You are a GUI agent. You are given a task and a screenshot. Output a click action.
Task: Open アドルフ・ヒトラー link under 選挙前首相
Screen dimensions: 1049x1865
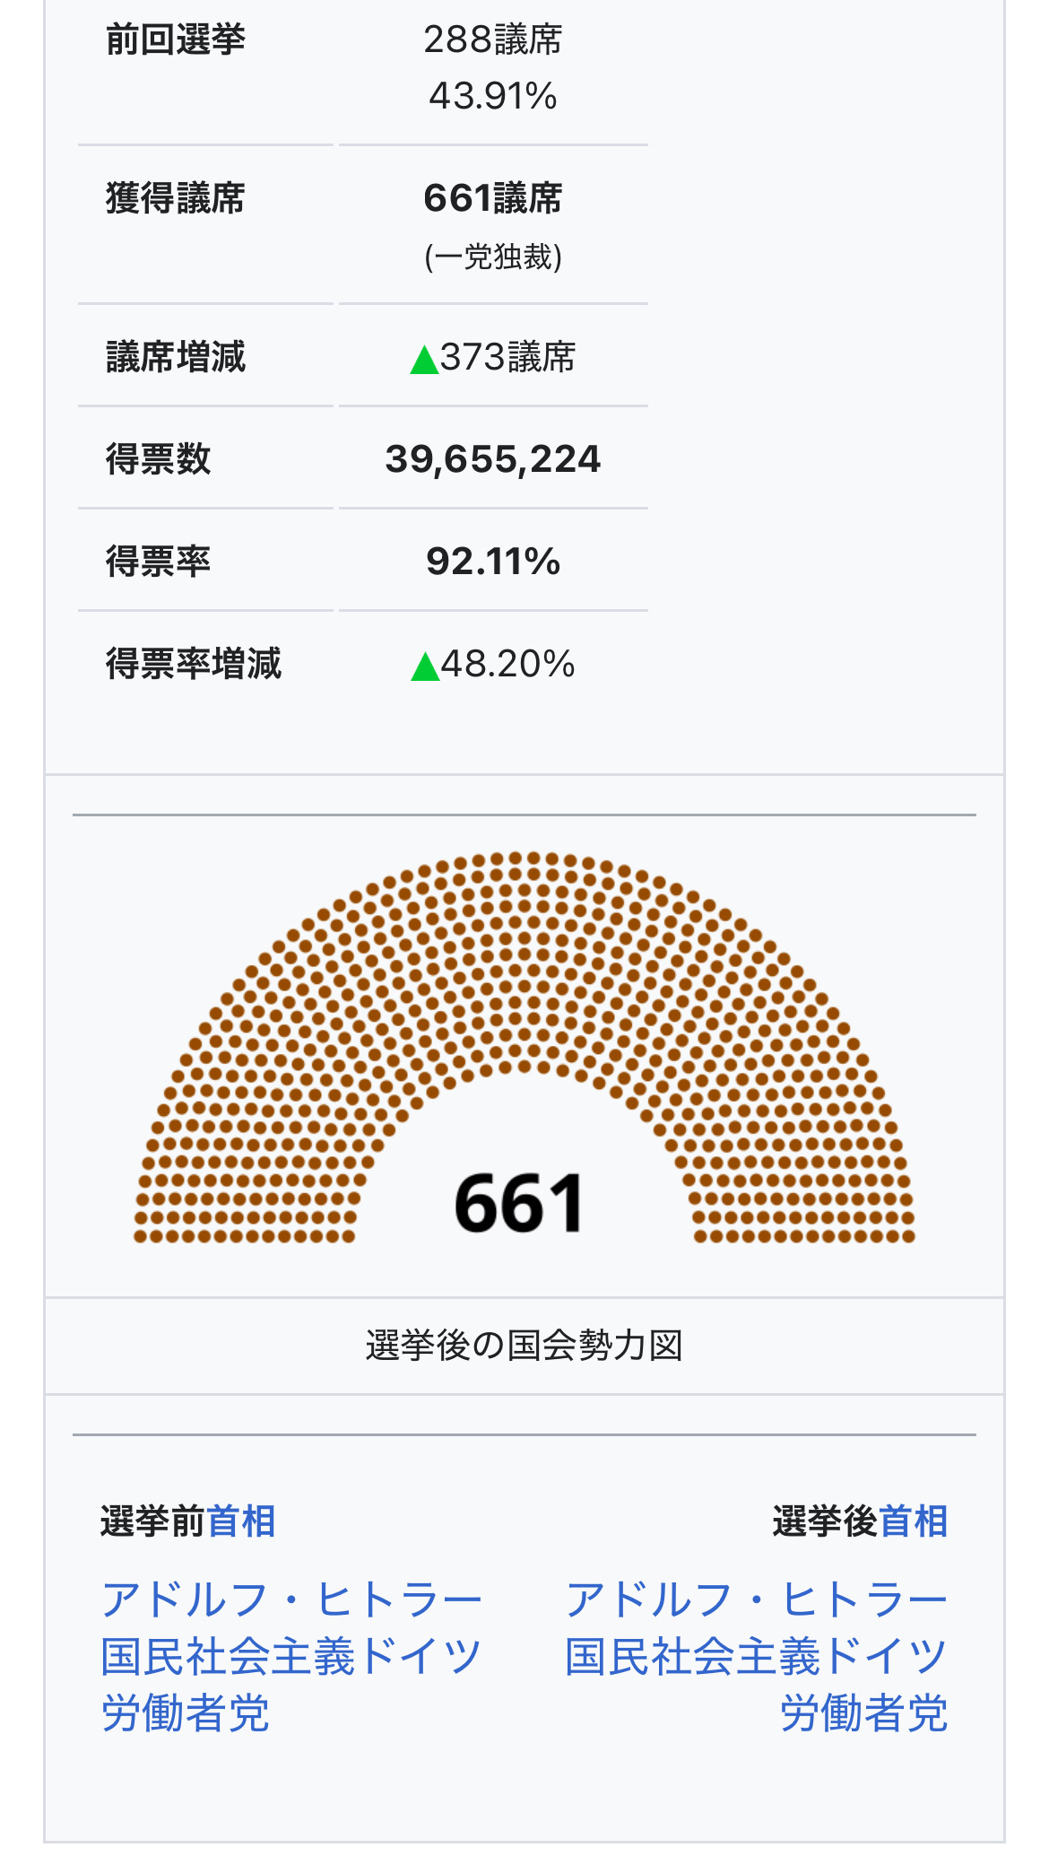point(291,1599)
